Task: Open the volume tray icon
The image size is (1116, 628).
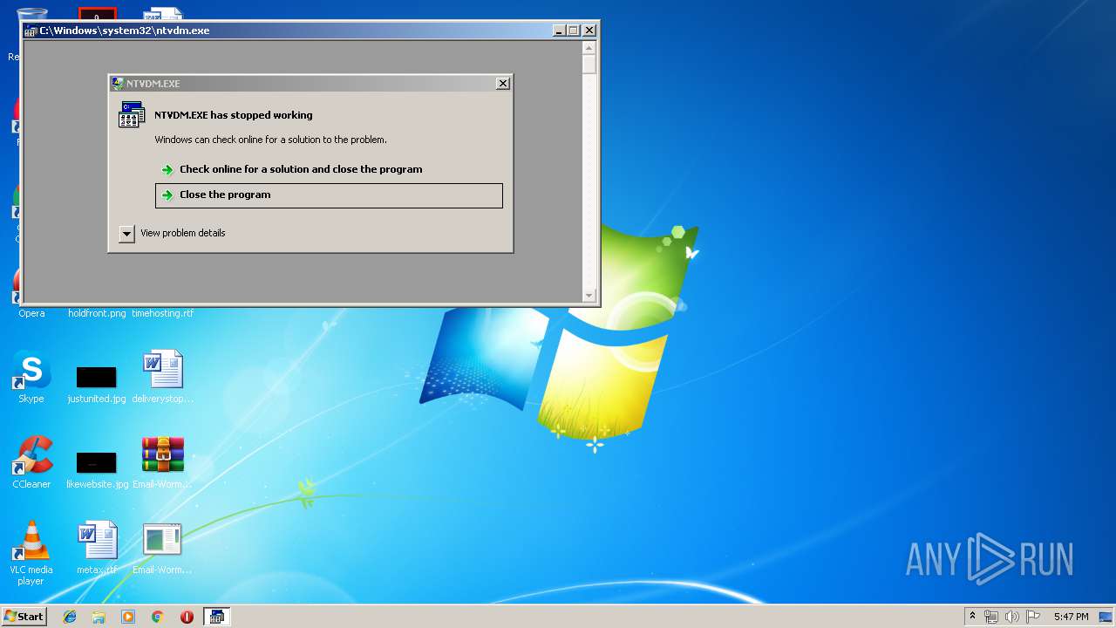Action: click(x=1012, y=617)
